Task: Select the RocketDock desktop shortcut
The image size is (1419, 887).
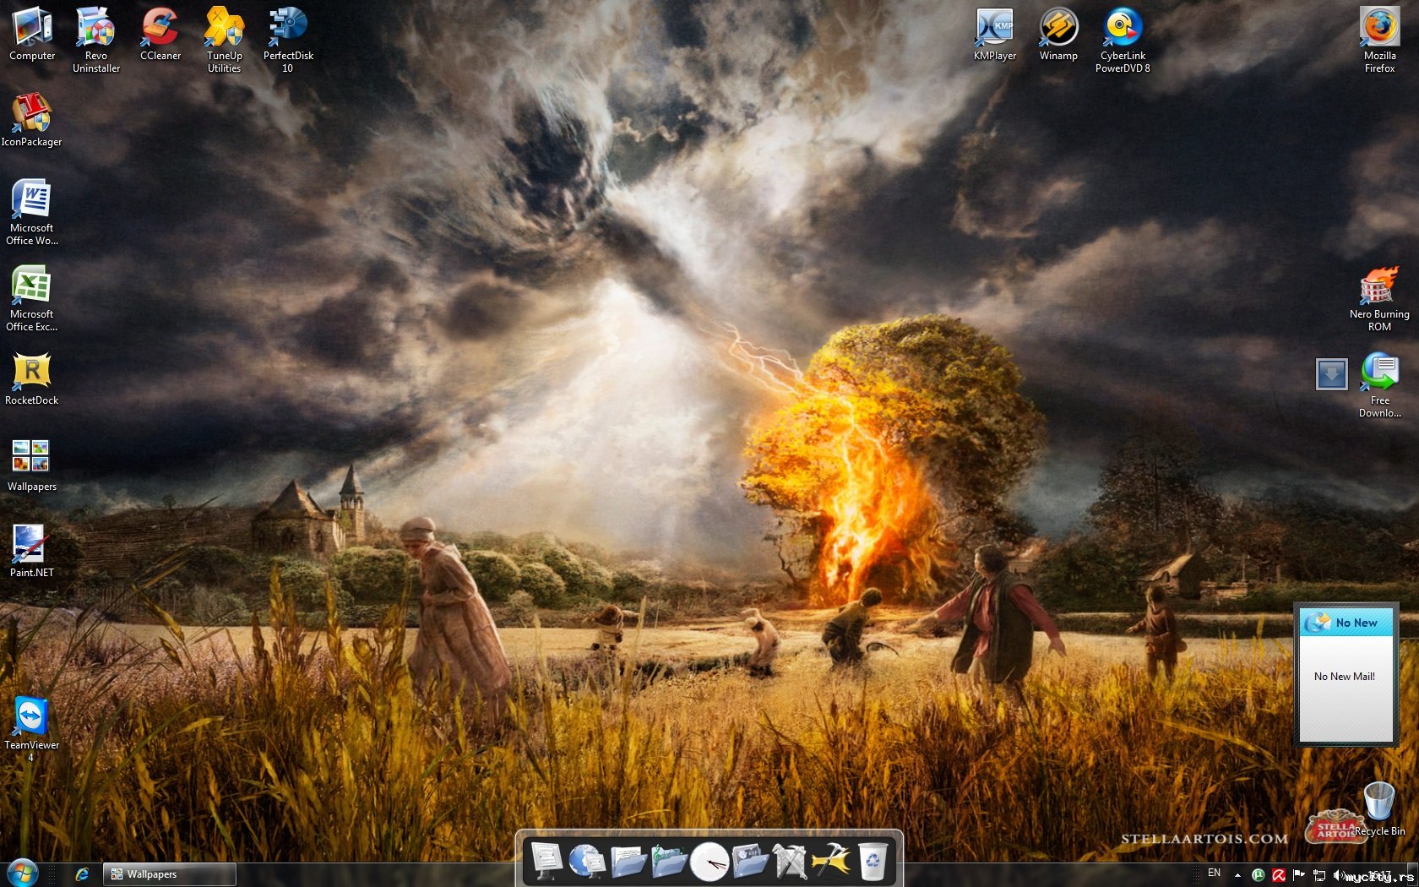Action: tap(32, 378)
